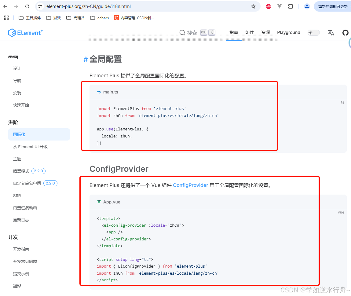Click the Element+ logo
Image resolution: width=351 pixels, height=296 pixels.
pos(25,33)
